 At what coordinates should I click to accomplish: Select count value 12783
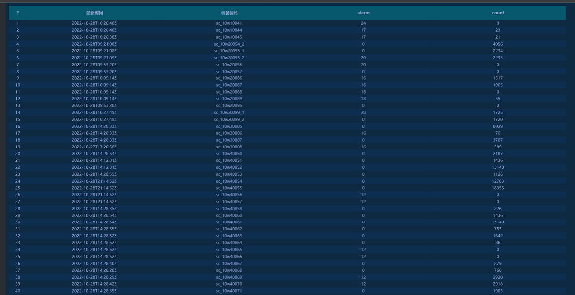point(498,181)
